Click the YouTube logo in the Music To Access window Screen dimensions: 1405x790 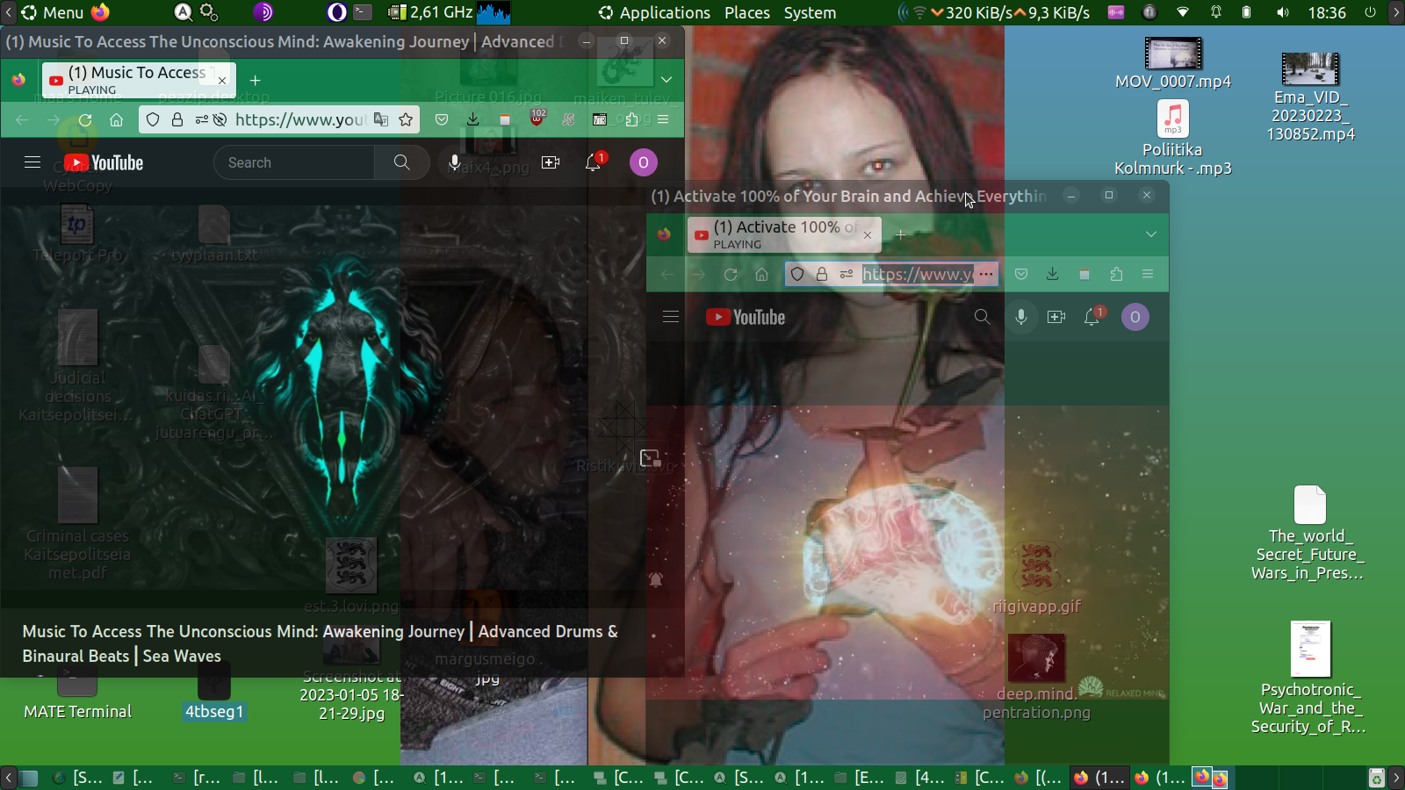click(x=104, y=162)
